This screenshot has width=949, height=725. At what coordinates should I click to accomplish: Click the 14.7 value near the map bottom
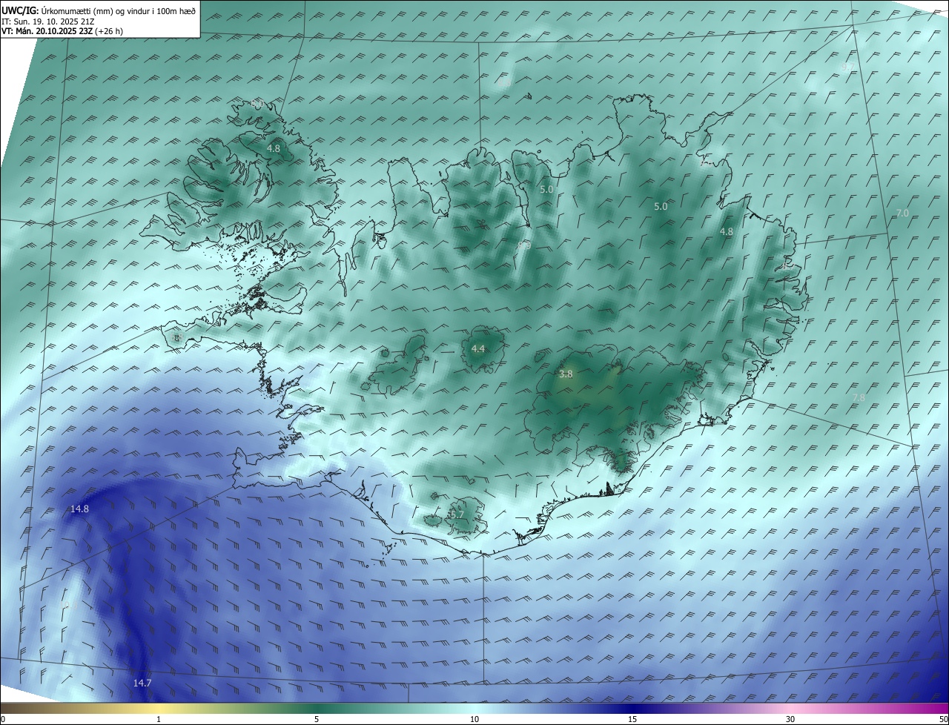click(142, 683)
